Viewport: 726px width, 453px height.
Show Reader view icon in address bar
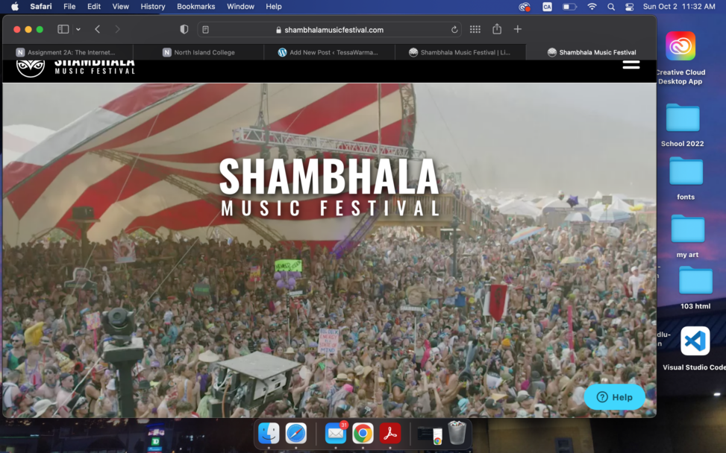coord(206,30)
